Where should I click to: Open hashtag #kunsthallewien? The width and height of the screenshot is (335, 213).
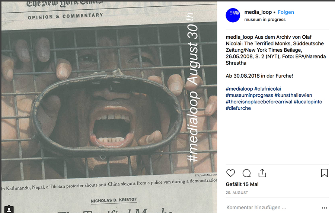293,95
